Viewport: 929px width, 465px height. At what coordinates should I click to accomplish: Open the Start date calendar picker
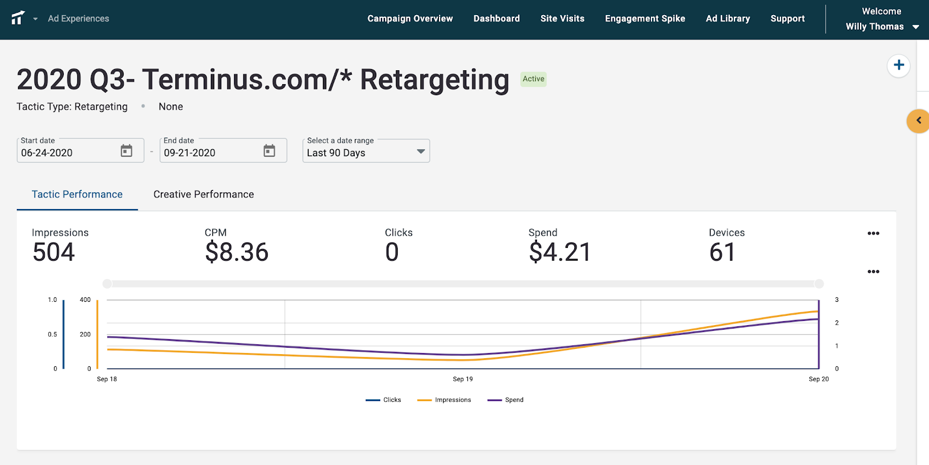pyautogui.click(x=126, y=151)
